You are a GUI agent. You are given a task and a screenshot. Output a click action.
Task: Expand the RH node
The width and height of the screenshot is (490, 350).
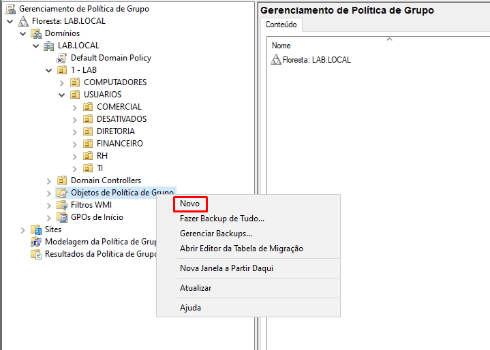[x=75, y=156]
